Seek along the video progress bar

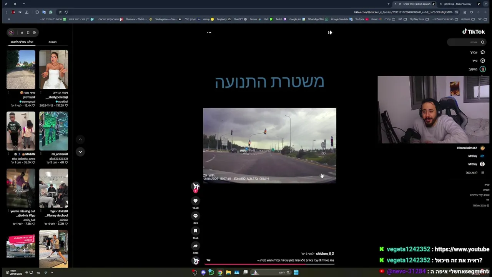[x=269, y=264]
